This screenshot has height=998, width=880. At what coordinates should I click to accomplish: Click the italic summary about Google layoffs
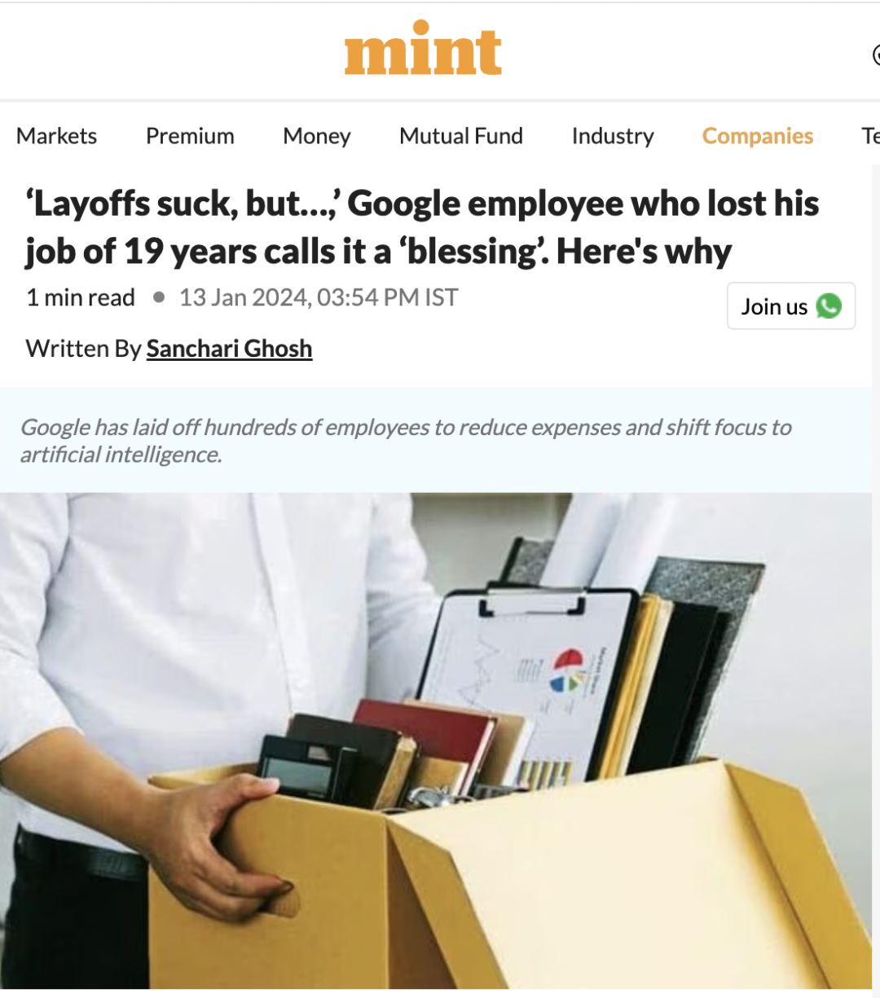[406, 441]
